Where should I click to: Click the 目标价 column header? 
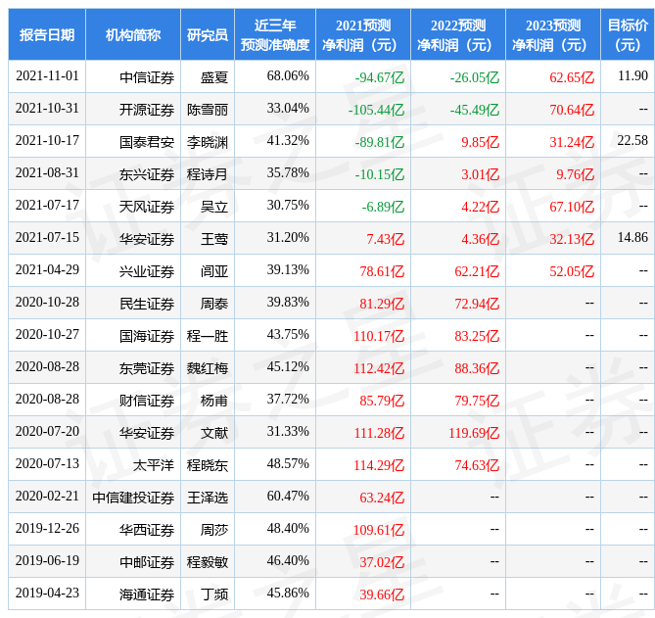[628, 35]
